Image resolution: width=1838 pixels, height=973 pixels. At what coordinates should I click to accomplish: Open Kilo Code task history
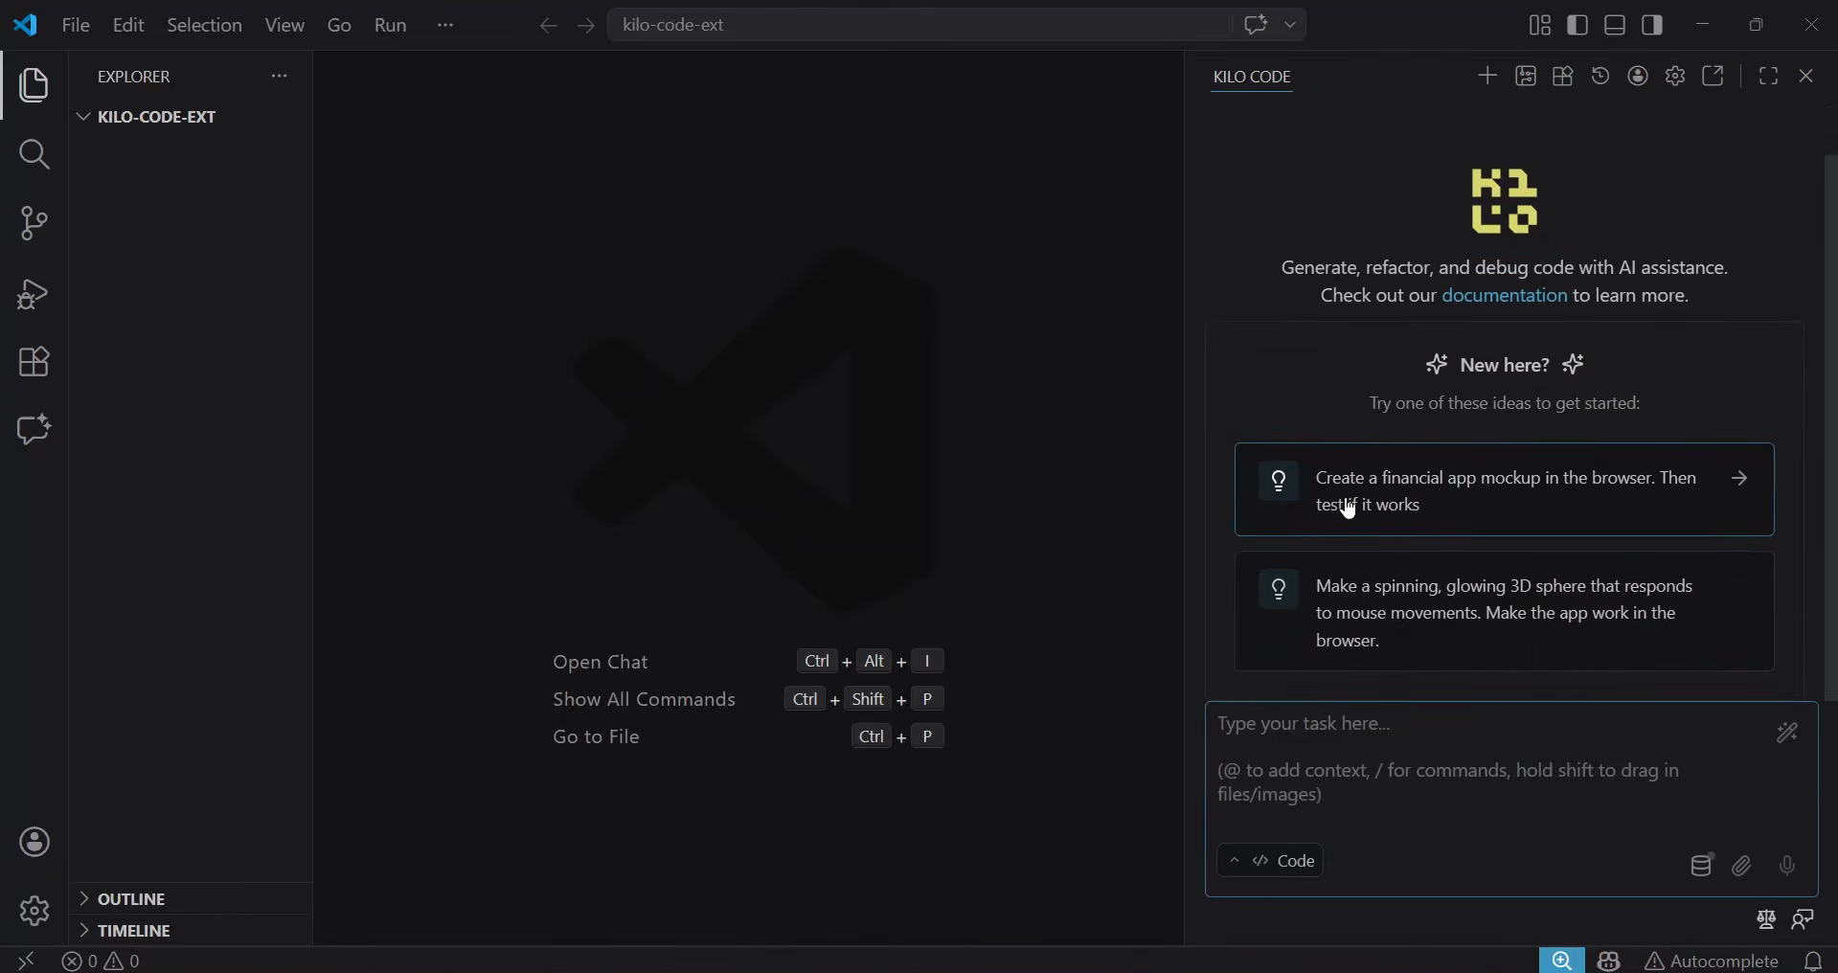[x=1600, y=76]
